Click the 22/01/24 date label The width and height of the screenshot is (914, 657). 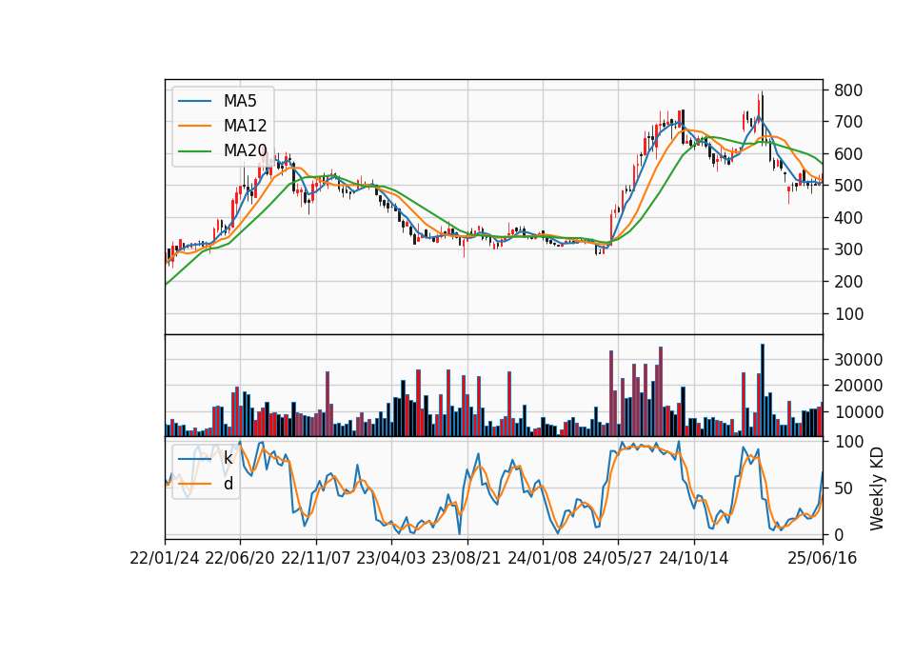click(x=165, y=559)
